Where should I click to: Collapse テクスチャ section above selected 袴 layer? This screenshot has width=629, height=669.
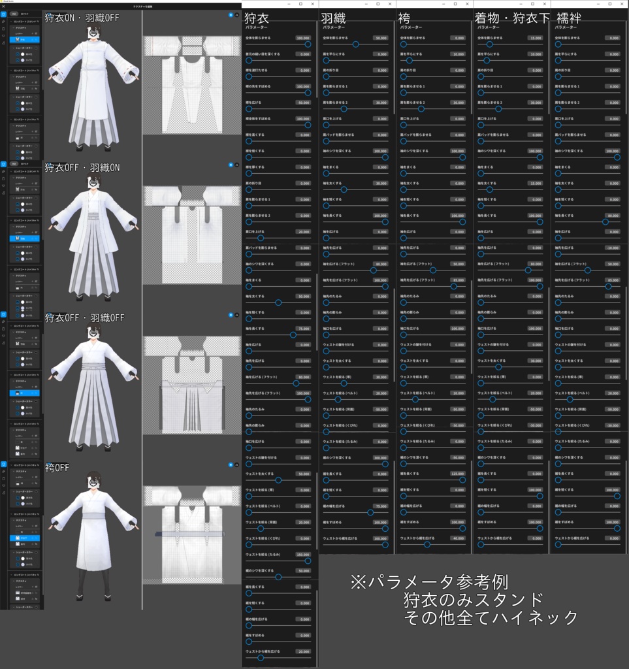(13, 381)
